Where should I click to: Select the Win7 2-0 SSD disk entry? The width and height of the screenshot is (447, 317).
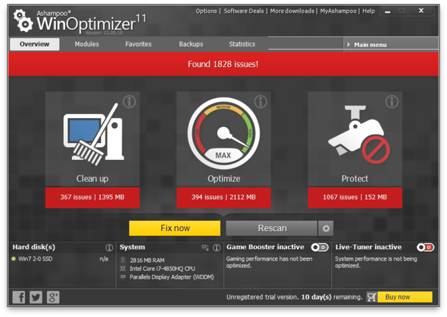(36, 259)
